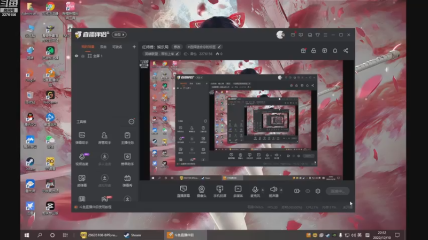The width and height of the screenshot is (428, 240).
Task: Click the 修改 button beside room title
Action: pos(177,47)
